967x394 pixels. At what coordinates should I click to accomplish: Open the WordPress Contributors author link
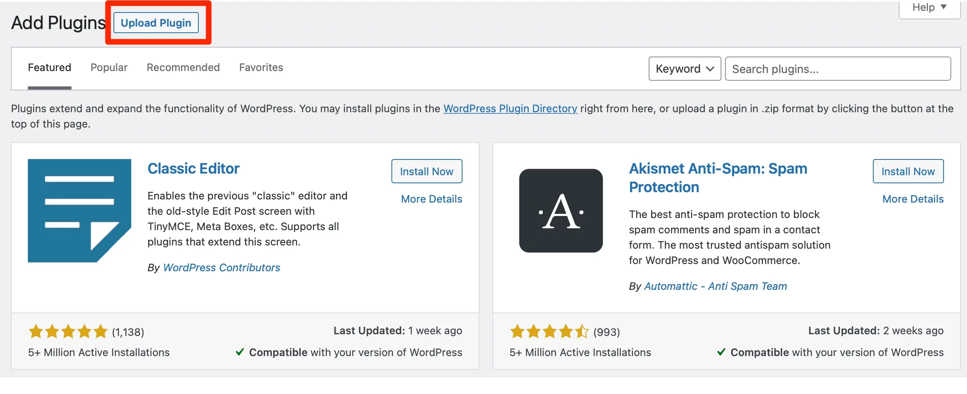point(221,268)
